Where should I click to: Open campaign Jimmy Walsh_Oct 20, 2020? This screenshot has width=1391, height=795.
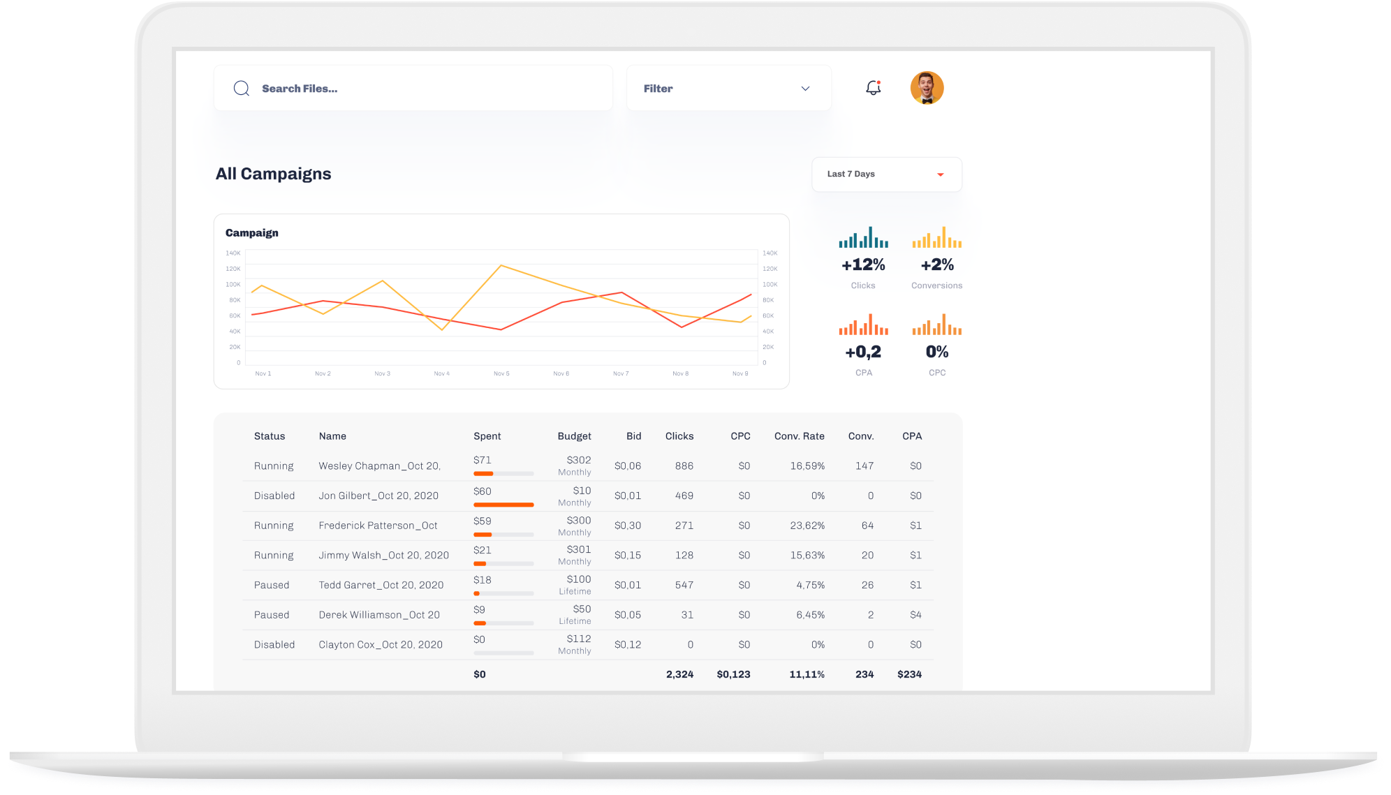[383, 556]
